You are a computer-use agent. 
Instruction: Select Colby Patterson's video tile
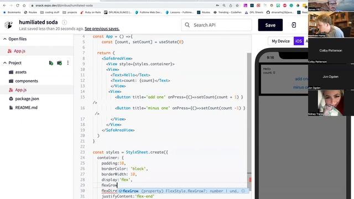click(x=331, y=51)
